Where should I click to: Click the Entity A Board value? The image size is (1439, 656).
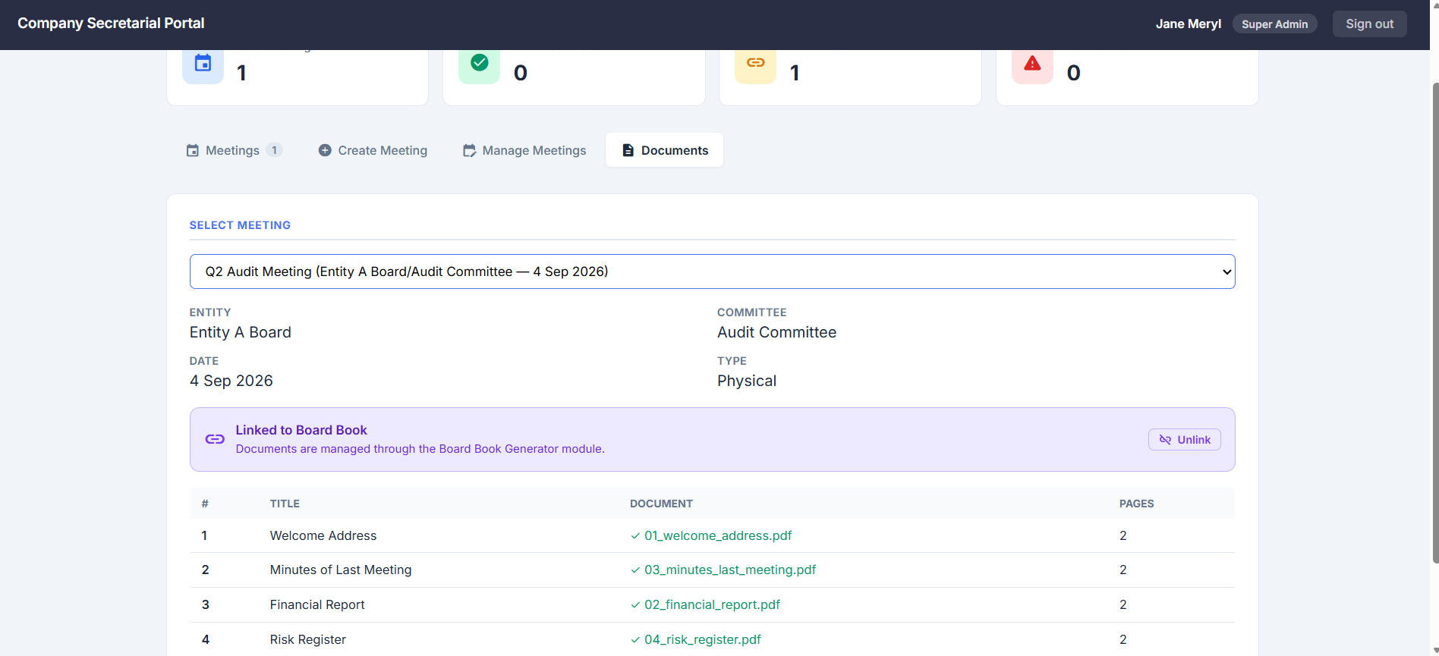click(241, 332)
